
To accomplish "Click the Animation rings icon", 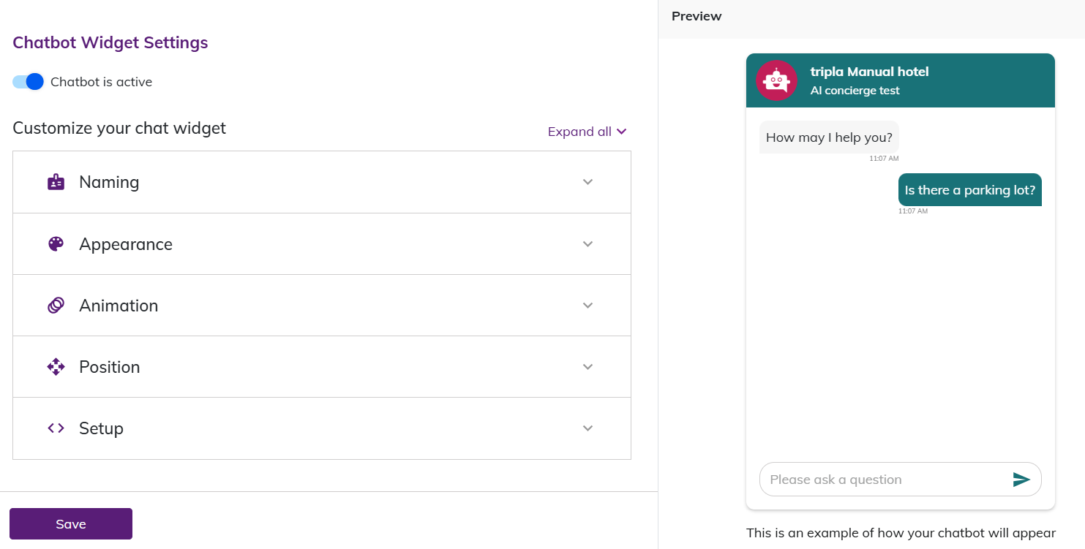I will point(56,306).
